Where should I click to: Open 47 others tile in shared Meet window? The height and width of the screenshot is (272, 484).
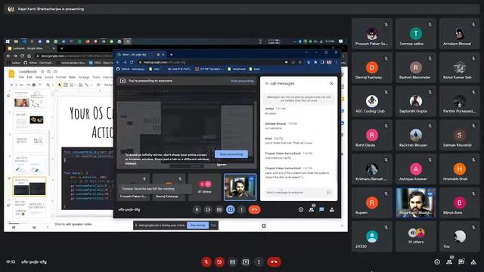(x=205, y=187)
